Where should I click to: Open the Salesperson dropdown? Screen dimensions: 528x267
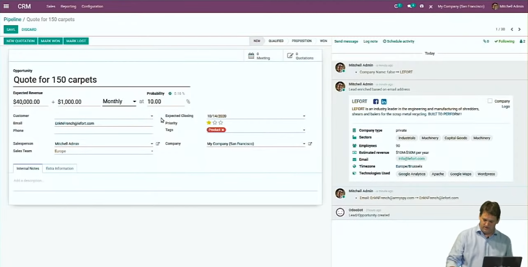152,144
